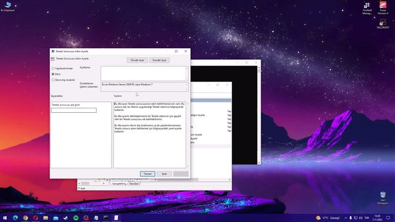Focus the Teredo sunucusu adı input field
The height and width of the screenshot is (222, 395).
74,110
